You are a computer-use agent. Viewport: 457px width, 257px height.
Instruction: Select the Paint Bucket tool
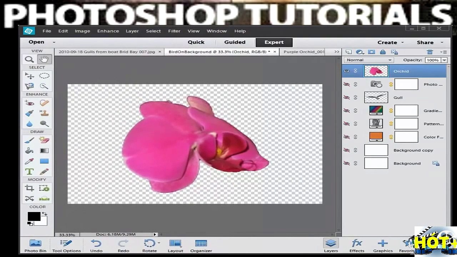click(x=29, y=151)
